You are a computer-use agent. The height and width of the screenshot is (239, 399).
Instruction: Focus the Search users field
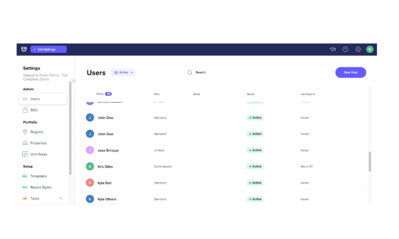(258, 72)
